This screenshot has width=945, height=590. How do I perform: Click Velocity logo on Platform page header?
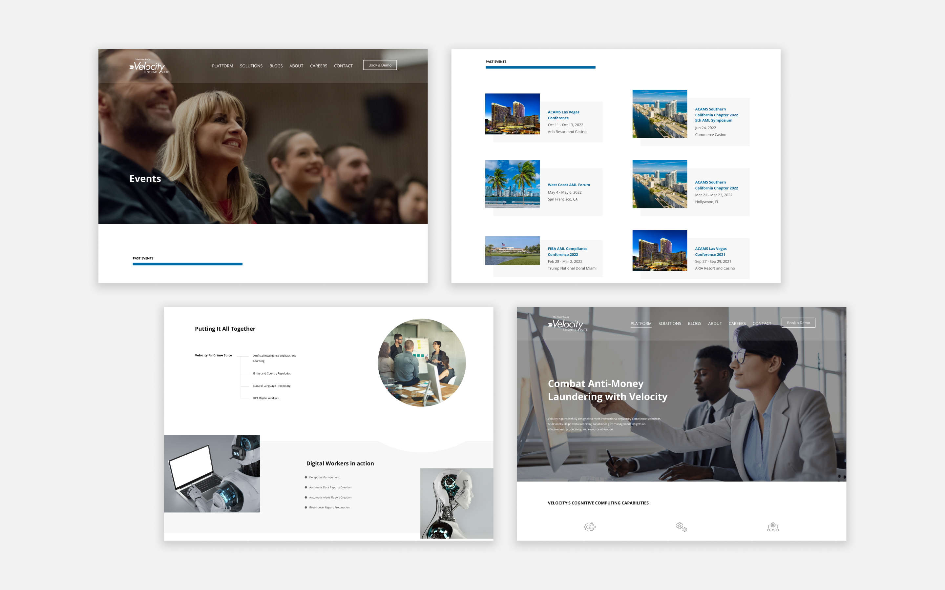click(567, 324)
